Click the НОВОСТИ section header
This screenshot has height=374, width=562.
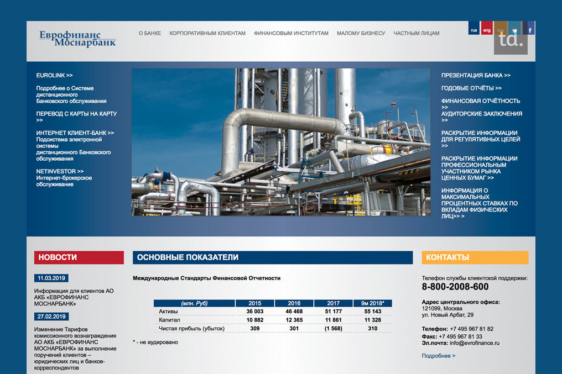point(79,257)
